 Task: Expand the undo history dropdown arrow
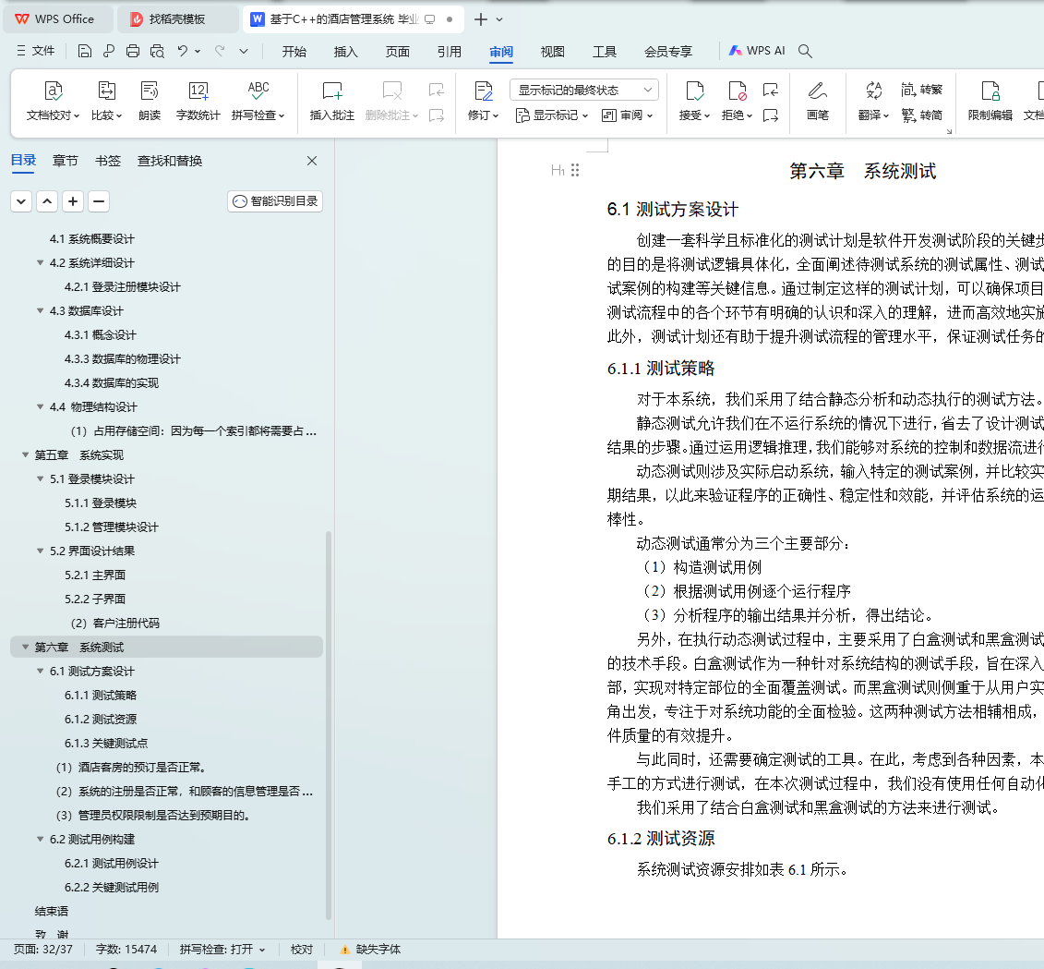(198, 52)
